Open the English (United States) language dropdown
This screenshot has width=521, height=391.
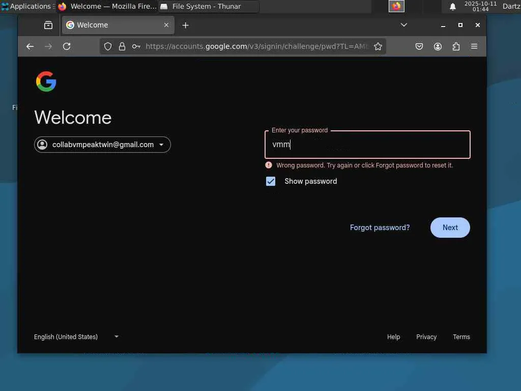[76, 337]
